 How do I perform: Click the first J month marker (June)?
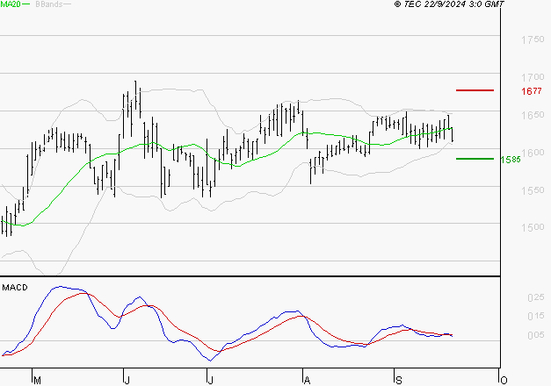click(127, 381)
